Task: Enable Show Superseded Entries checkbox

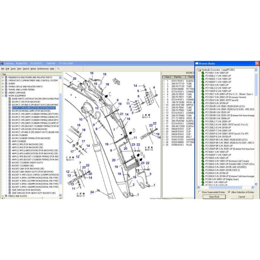Action: (x=199, y=192)
